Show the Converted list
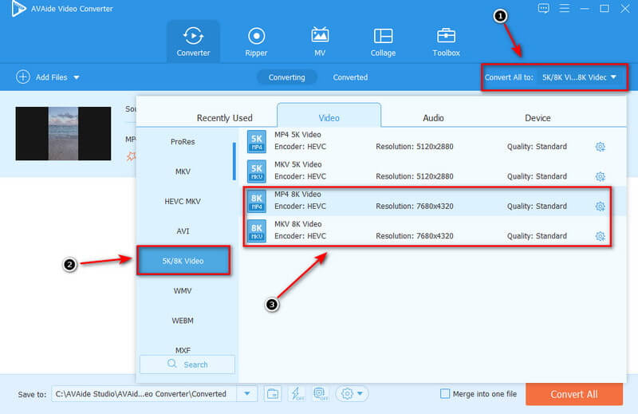The width and height of the screenshot is (638, 414). [x=350, y=77]
